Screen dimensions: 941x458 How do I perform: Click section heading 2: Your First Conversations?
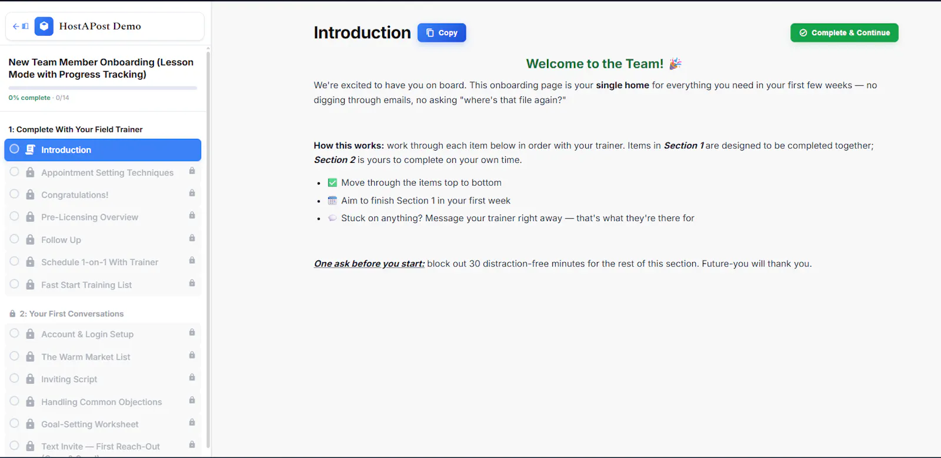coord(72,314)
